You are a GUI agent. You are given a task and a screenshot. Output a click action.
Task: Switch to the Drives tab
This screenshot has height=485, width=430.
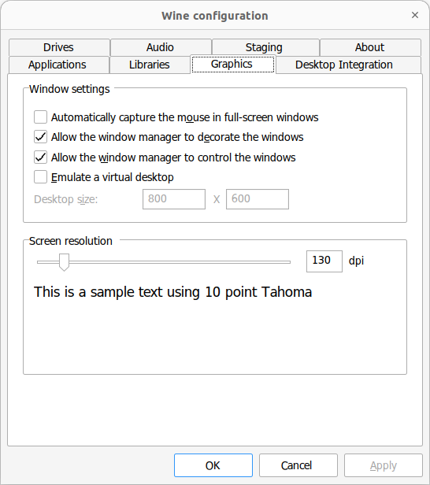59,47
